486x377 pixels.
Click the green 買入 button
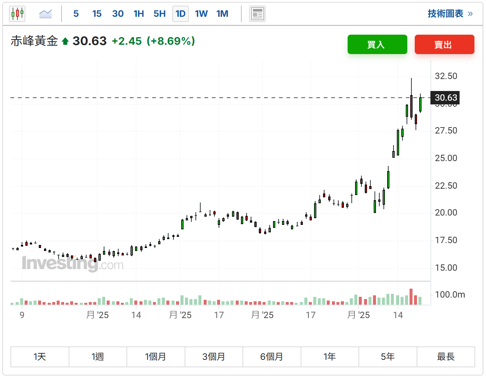point(377,44)
